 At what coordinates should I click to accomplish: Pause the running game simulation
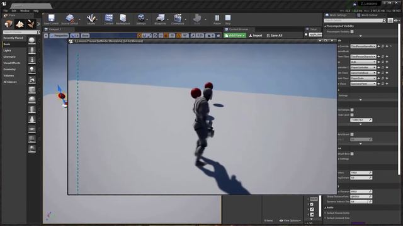[217, 19]
